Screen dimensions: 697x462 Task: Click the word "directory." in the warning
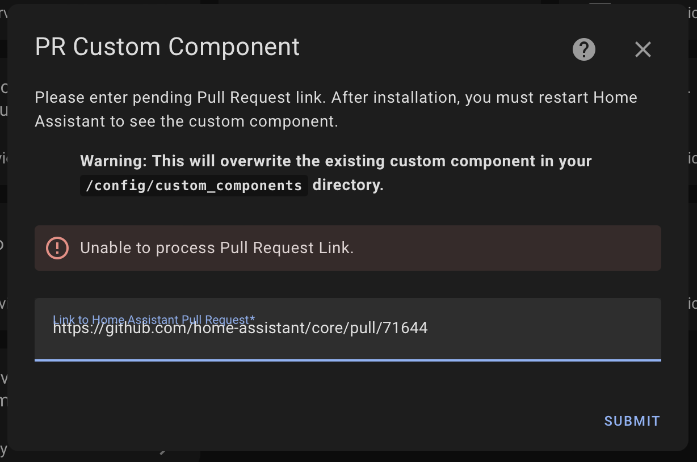click(348, 186)
